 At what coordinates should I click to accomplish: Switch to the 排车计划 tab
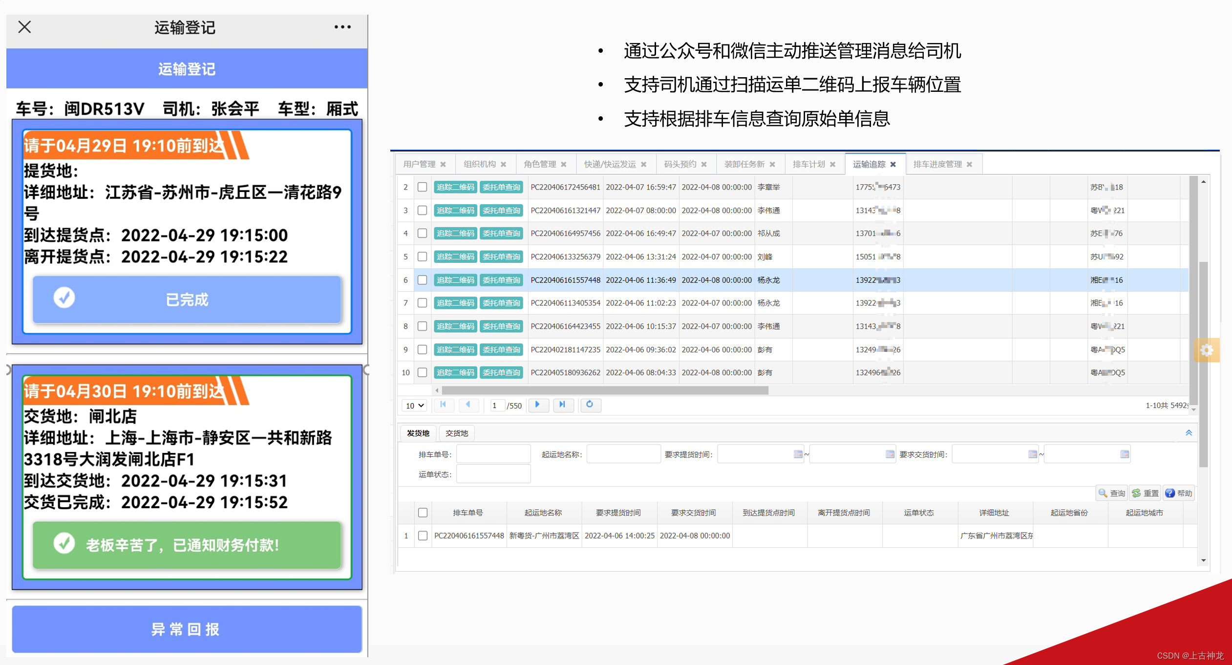[x=810, y=164]
